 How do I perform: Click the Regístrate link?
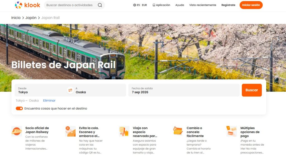(228, 5)
